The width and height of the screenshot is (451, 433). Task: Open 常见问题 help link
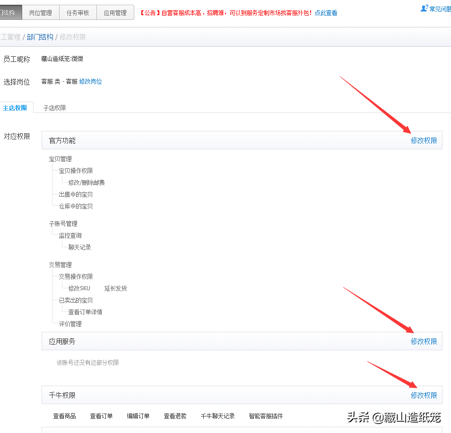click(x=440, y=9)
